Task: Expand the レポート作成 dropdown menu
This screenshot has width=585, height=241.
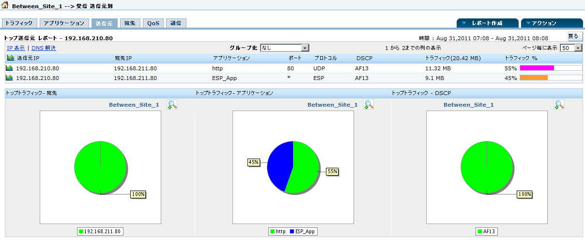Action: pos(488,23)
